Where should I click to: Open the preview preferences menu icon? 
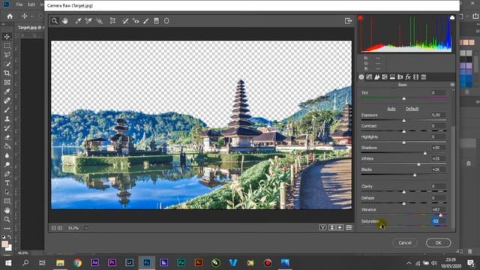tap(349, 227)
